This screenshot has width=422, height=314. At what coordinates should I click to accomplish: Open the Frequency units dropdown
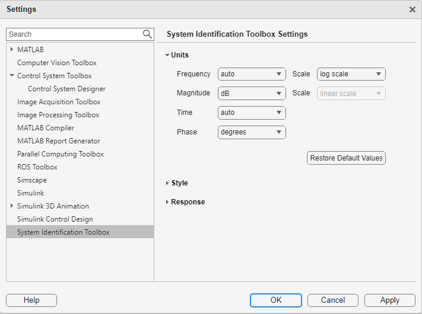click(252, 74)
